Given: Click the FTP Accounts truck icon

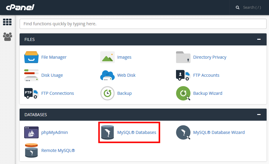Looking at the screenshot, I should (183, 75).
